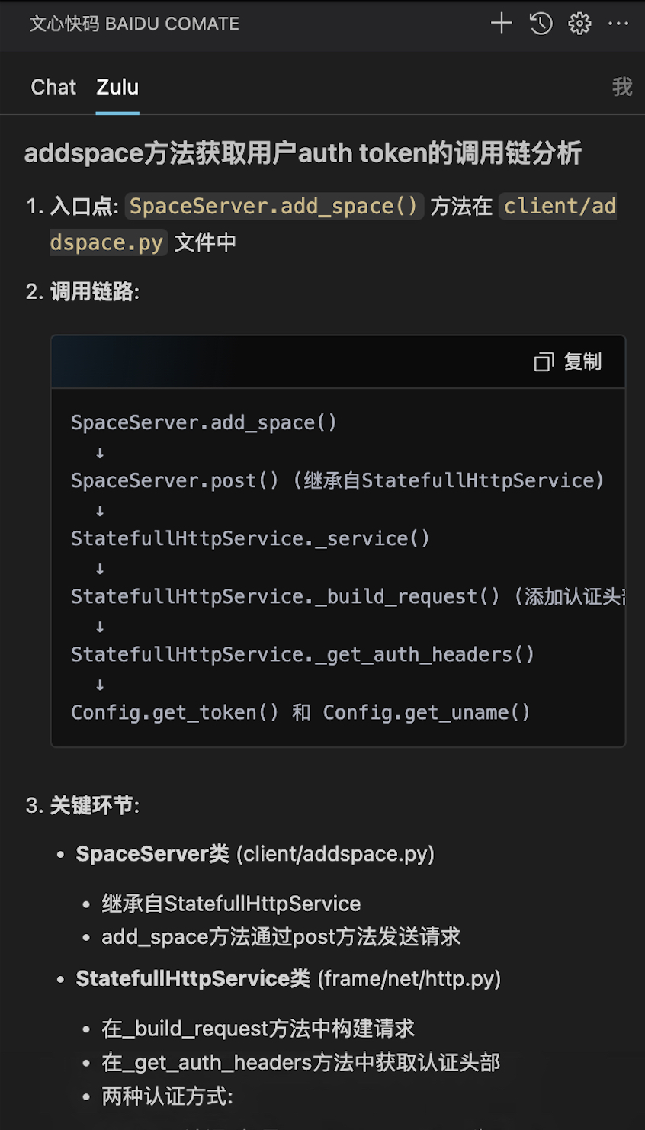Click the 我 user label at top right
Screen dimensions: 645x1130
click(622, 87)
